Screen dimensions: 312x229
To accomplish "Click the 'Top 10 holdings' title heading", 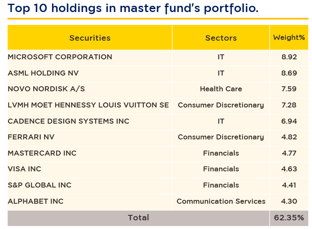I will 133,8.
